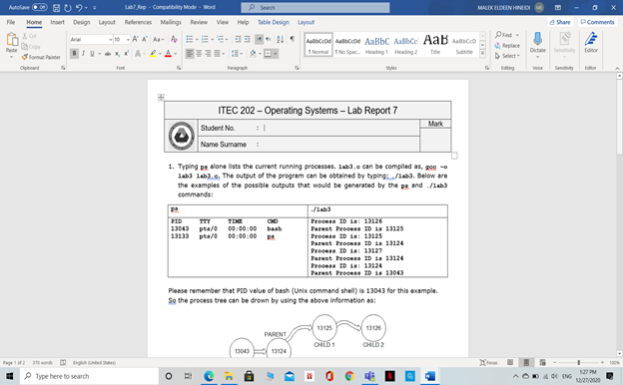Viewport: 623px width, 385px height.
Task: Toggle Justify paragraph alignment
Action: click(x=217, y=53)
